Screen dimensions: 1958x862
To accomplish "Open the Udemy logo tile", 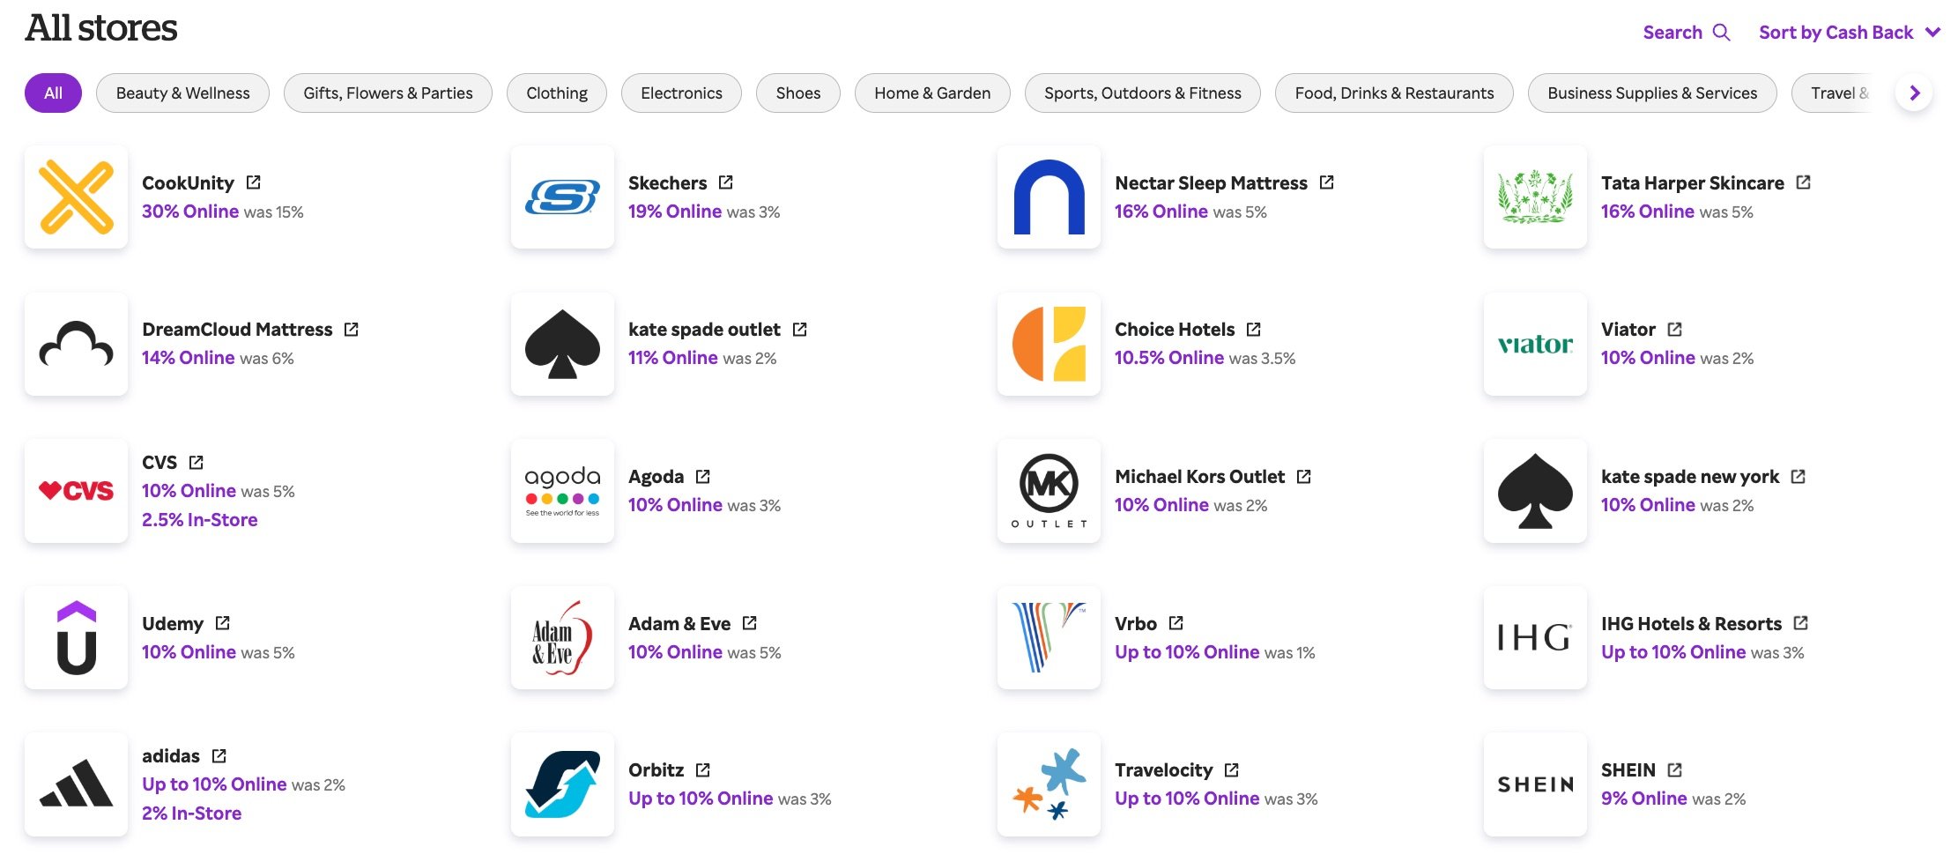I will tap(77, 637).
